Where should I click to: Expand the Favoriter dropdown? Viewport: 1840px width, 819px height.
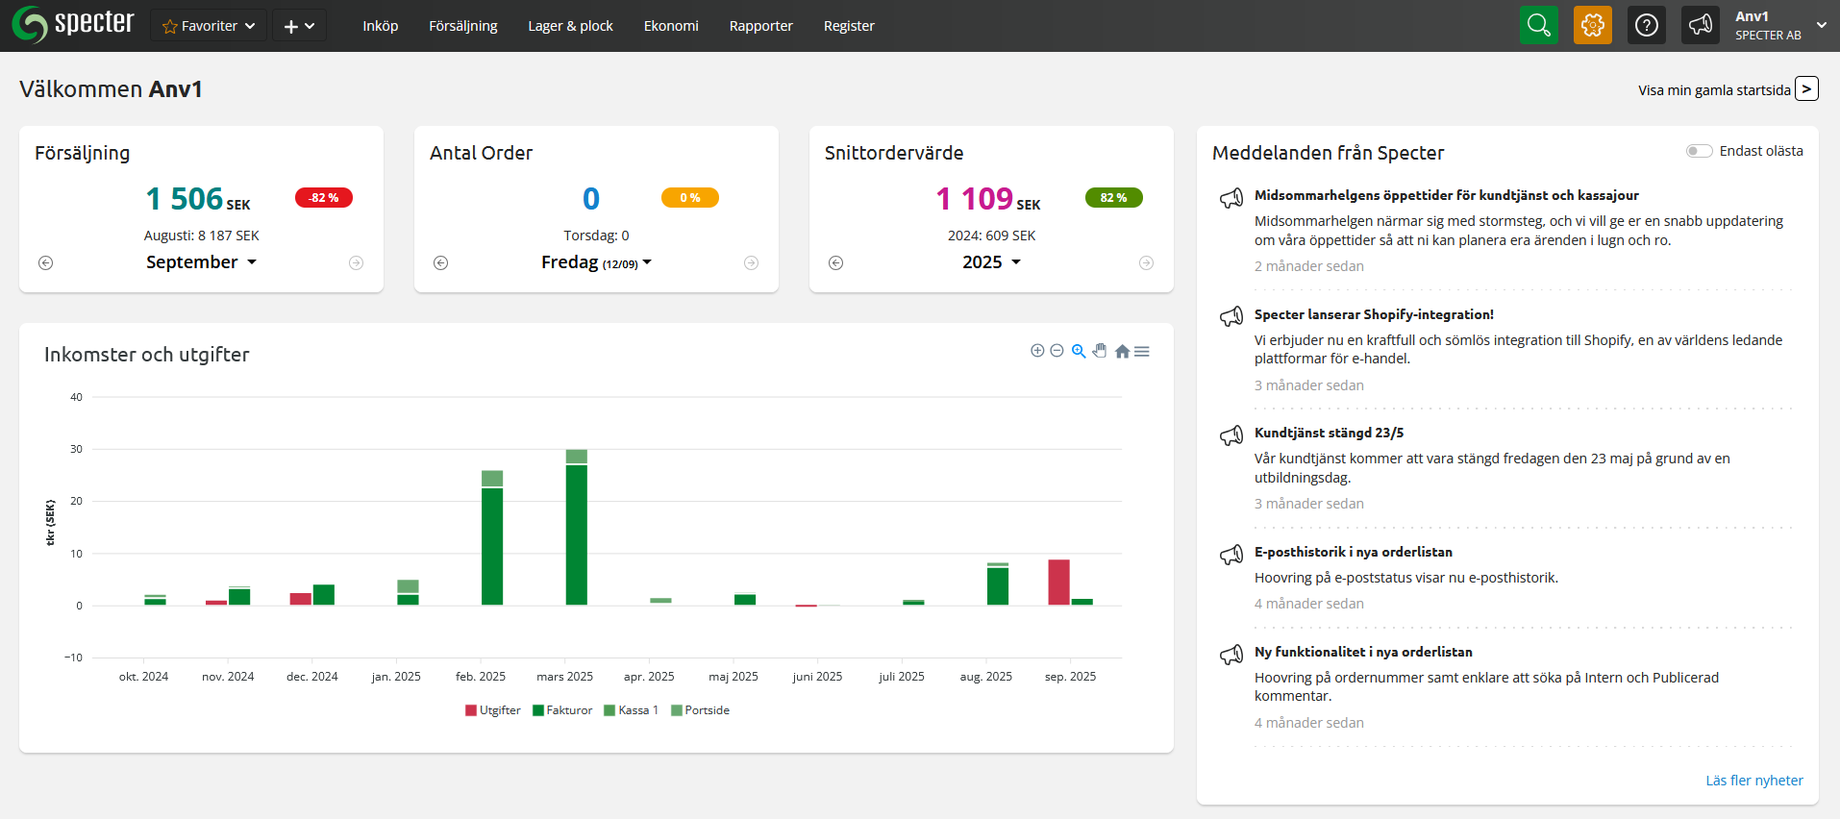coord(209,26)
